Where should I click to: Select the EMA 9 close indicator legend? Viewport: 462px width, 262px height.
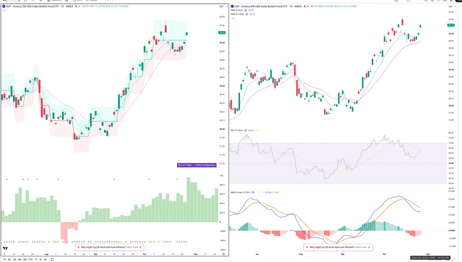(237, 10)
